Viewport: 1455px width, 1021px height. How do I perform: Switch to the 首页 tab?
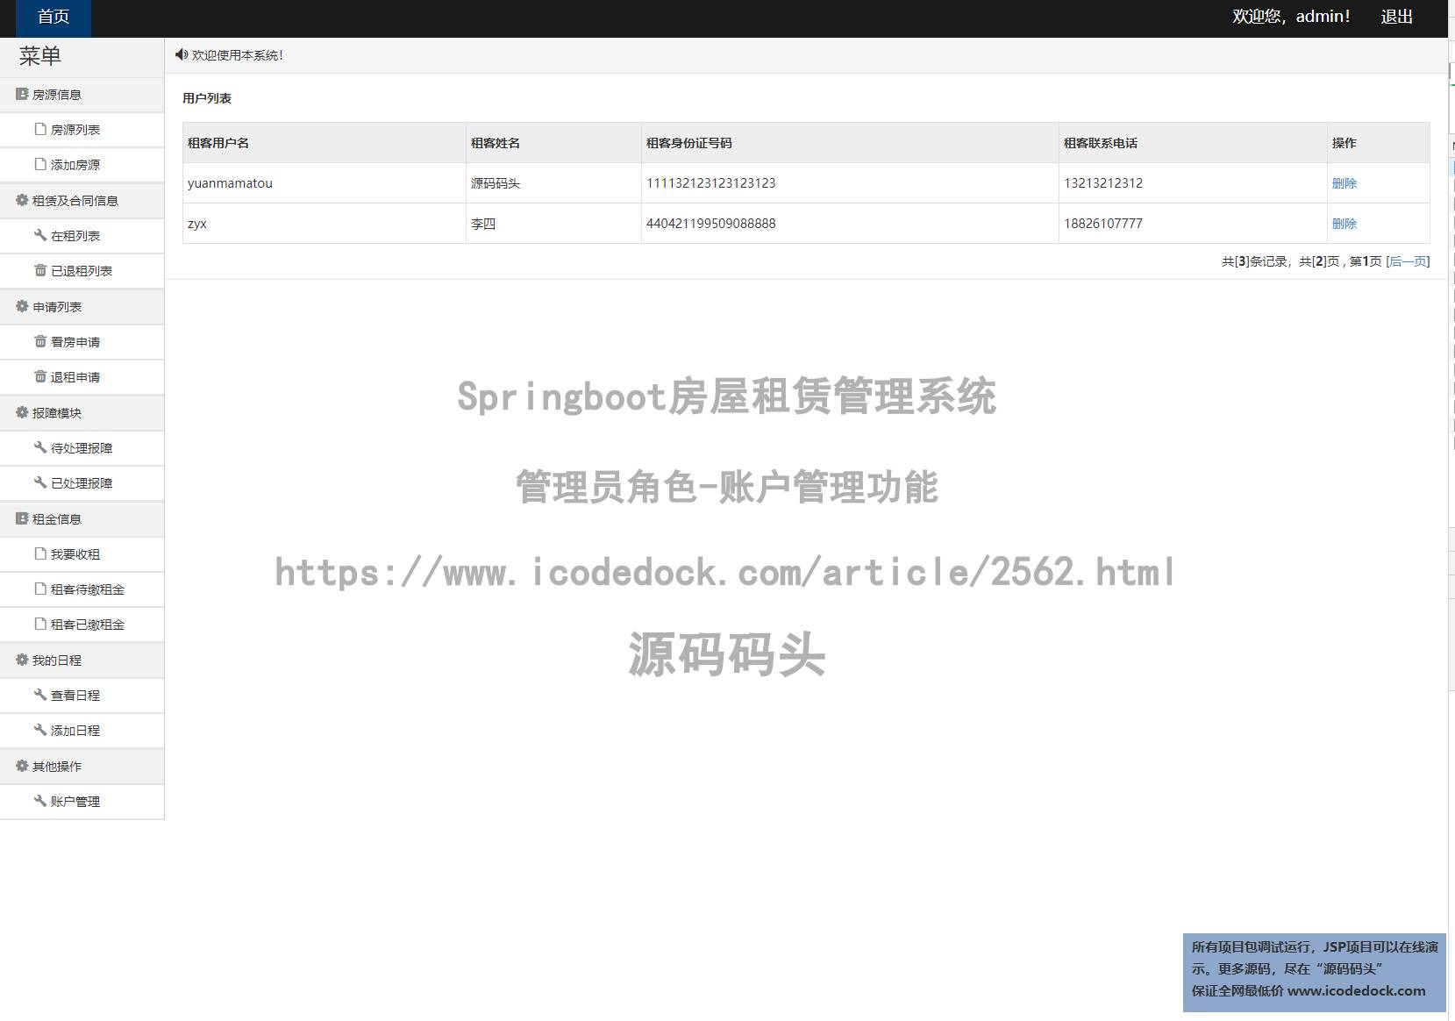(x=53, y=15)
